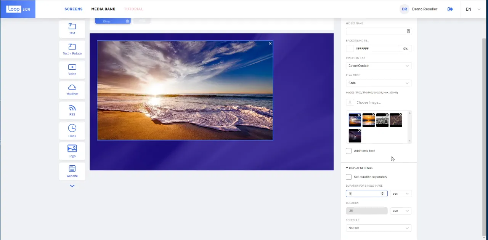Add a Logo widget

pos(72,151)
